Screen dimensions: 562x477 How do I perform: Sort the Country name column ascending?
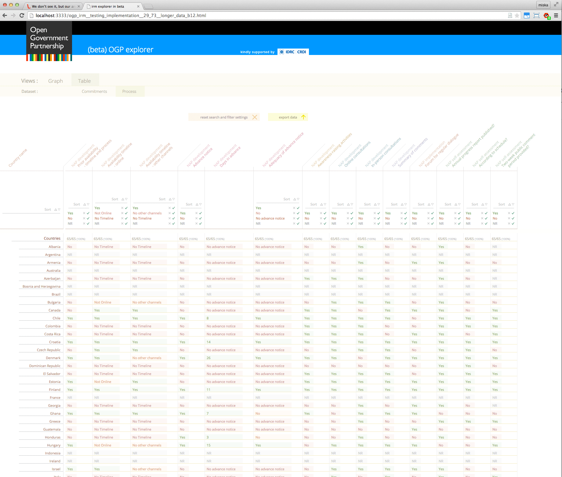[56, 210]
